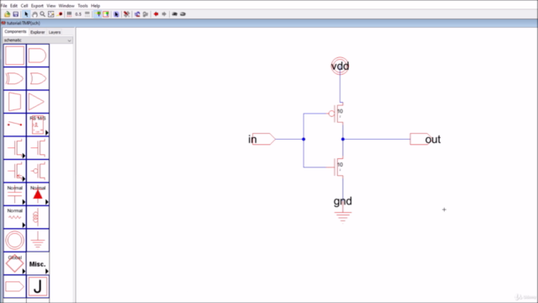Select the arrow Click/Select tool
538x303 pixels.
[26, 14]
